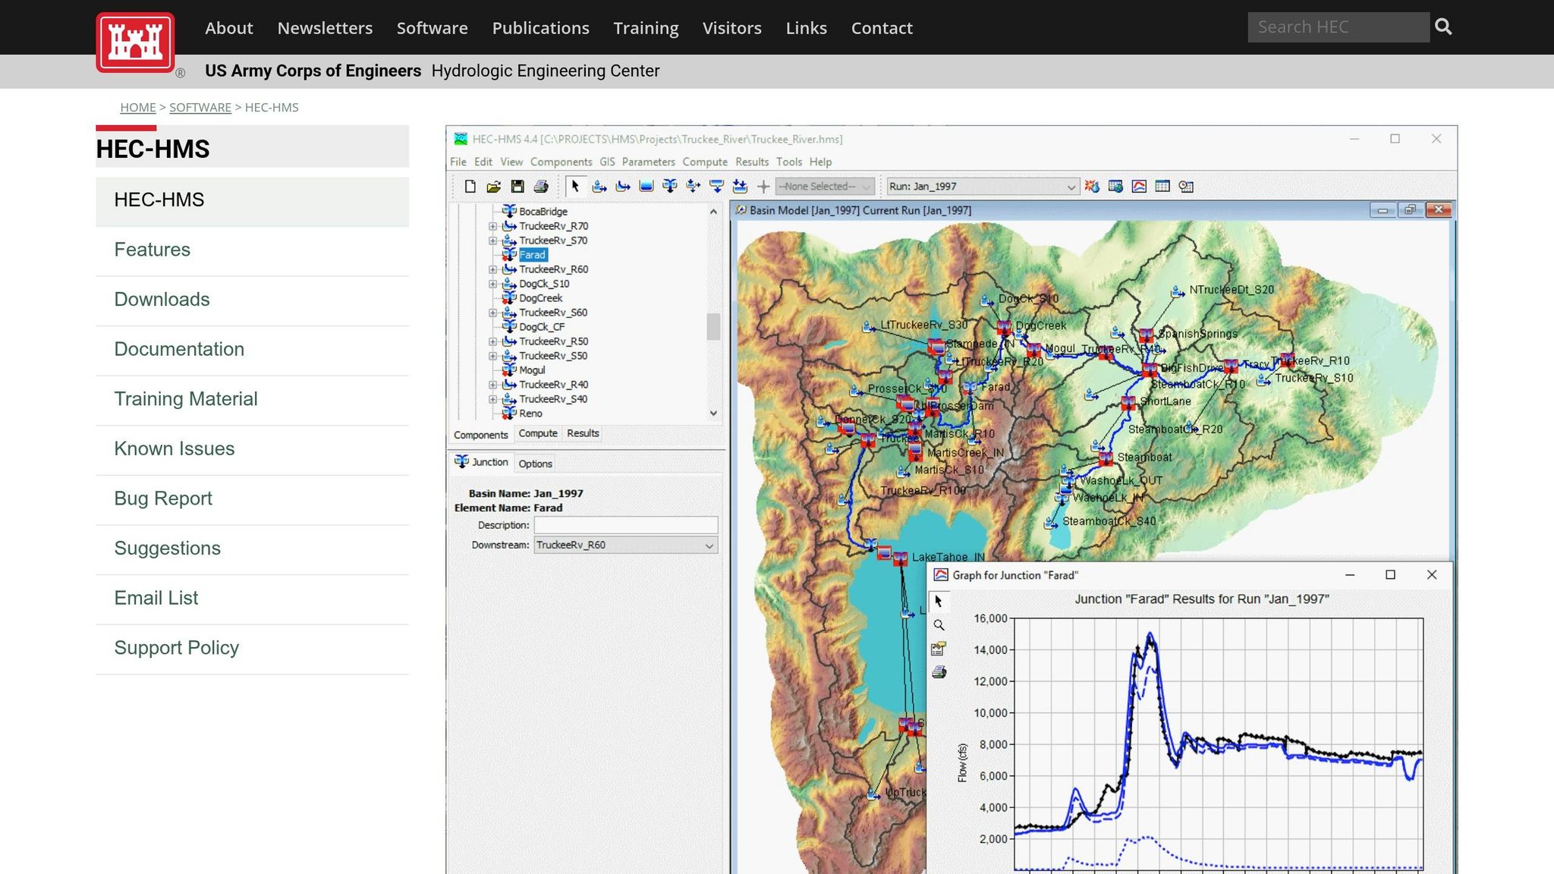This screenshot has height=874, width=1554.
Task: Click the summary table grid icon
Action: click(x=1162, y=187)
